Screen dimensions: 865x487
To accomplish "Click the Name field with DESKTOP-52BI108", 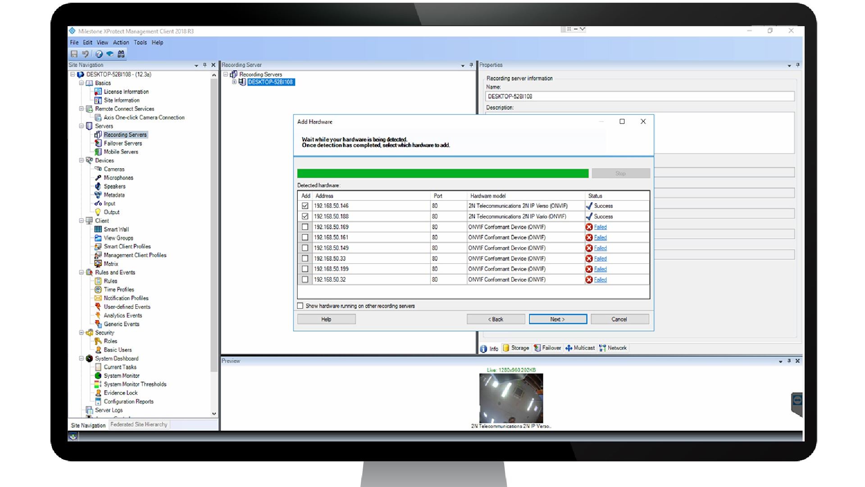I will (x=640, y=96).
